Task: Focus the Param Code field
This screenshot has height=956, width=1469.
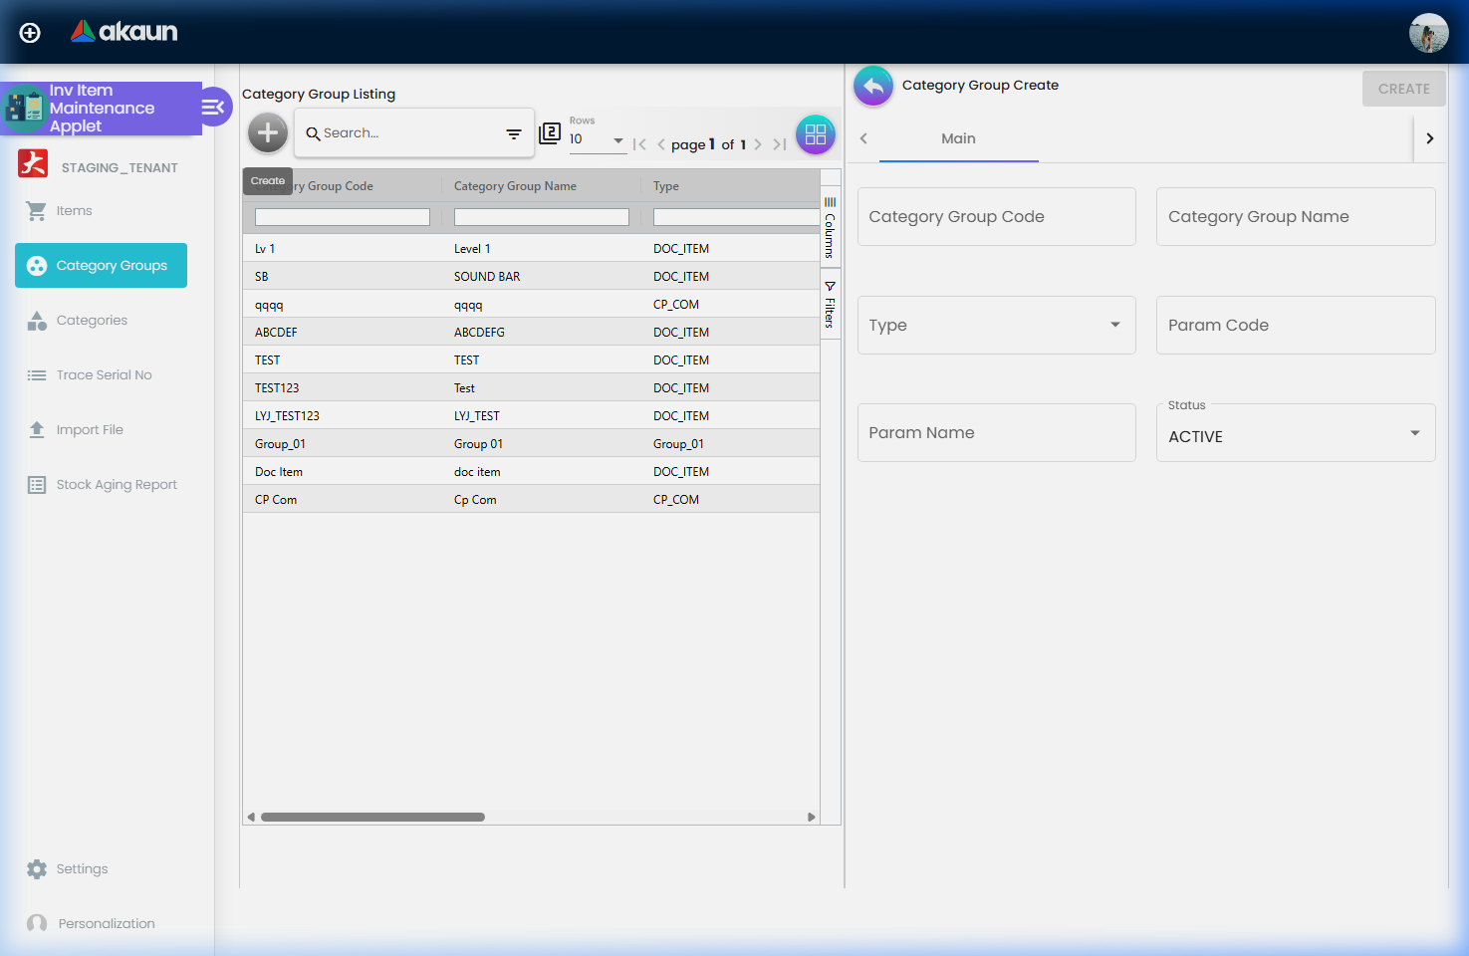Action: pos(1296,325)
